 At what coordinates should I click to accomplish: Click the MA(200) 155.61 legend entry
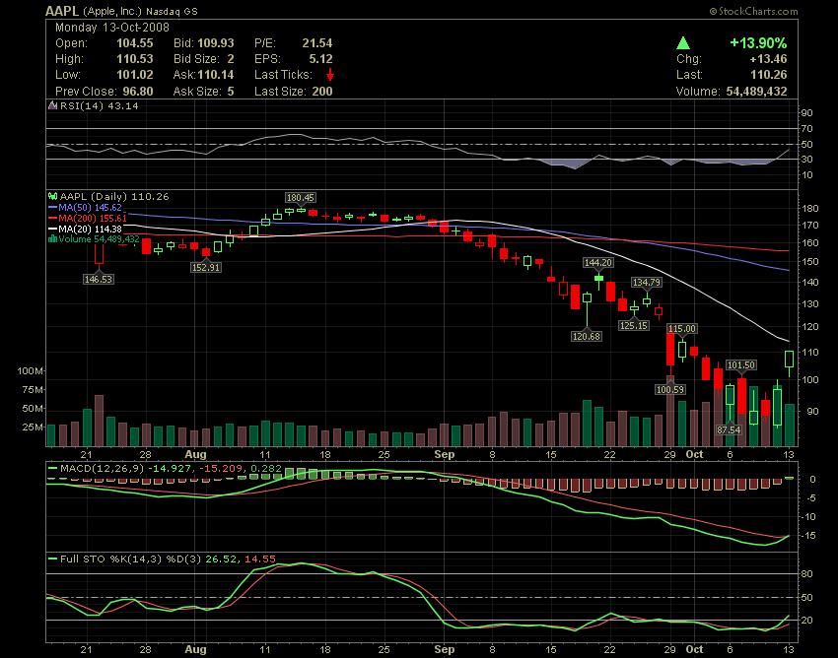[x=88, y=218]
